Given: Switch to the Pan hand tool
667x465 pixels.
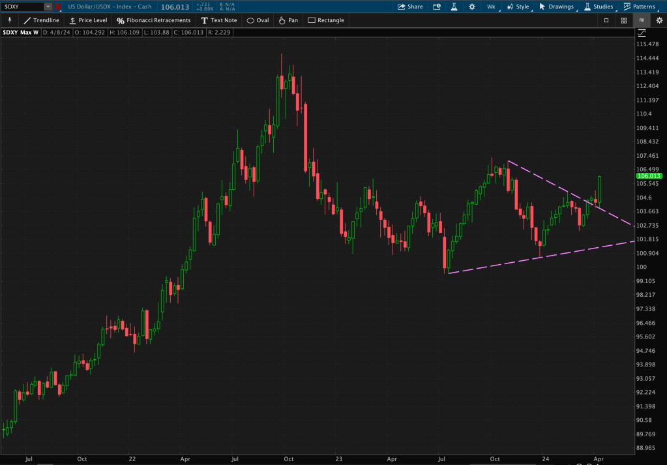Looking at the screenshot, I should pyautogui.click(x=288, y=20).
